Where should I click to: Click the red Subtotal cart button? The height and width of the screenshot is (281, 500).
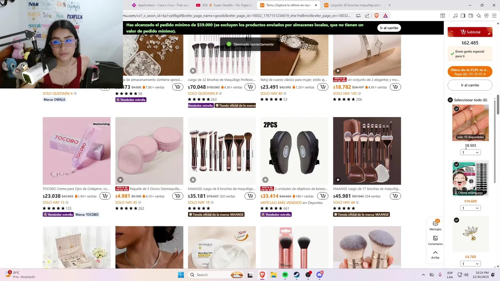pos(470,32)
